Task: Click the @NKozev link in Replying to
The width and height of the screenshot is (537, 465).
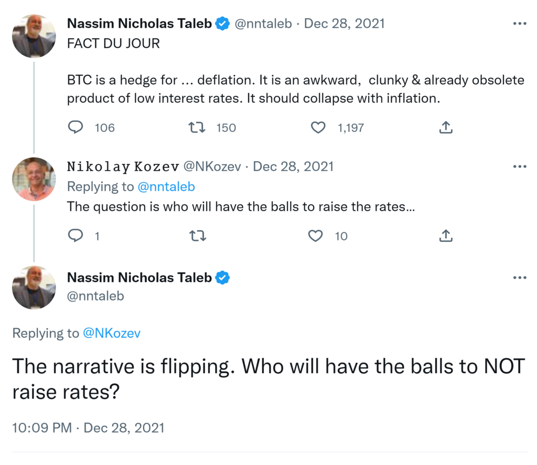Action: point(112,333)
